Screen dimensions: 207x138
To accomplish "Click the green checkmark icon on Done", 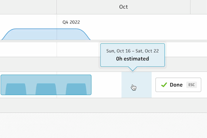I will point(164,85).
